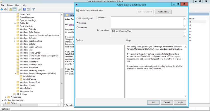Viewport: 210px width, 111px height.
Task: Select Windows Reliability Analysis in the tree
Action: click(x=32, y=70)
